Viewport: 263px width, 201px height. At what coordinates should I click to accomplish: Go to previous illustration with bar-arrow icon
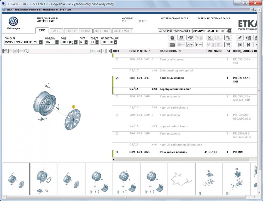(x=248, y=45)
